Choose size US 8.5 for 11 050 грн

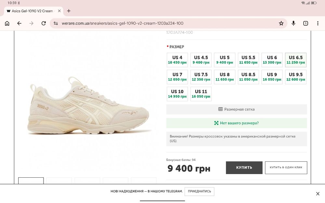248,77
